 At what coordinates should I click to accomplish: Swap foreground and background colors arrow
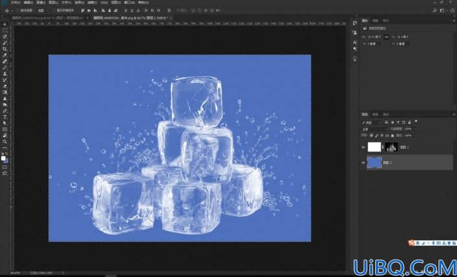[7, 153]
